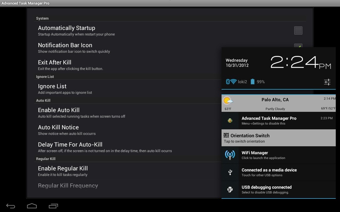Tap the Advanced Task Manager Pro android icon
The height and width of the screenshot is (212, 340).
click(x=230, y=121)
